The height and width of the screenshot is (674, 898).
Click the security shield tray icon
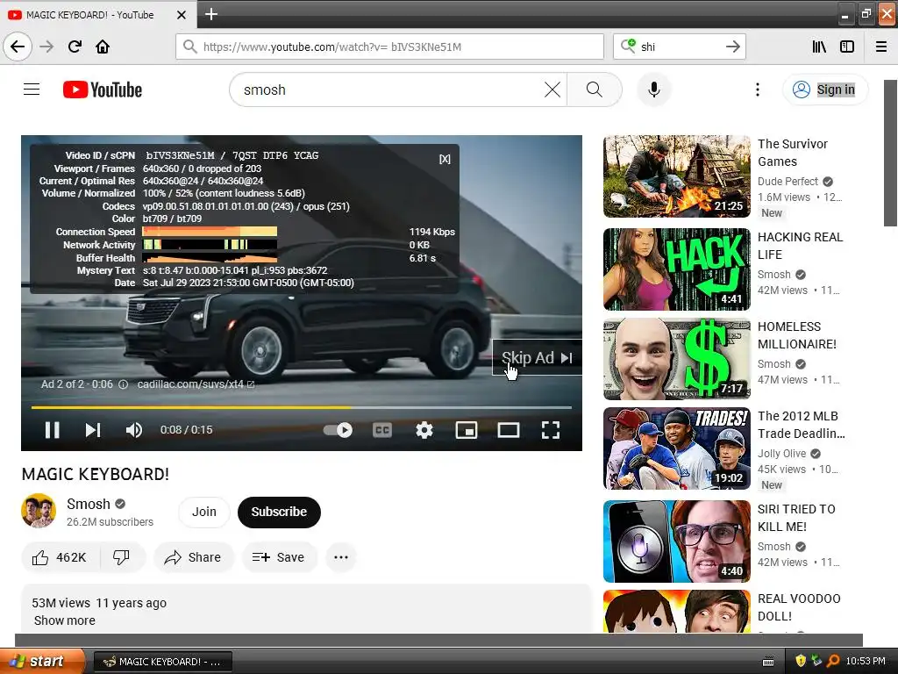[x=800, y=662]
